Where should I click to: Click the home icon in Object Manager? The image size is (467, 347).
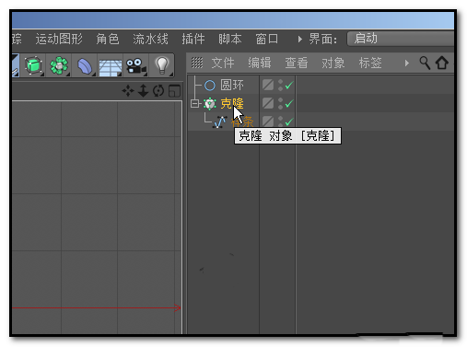[442, 63]
